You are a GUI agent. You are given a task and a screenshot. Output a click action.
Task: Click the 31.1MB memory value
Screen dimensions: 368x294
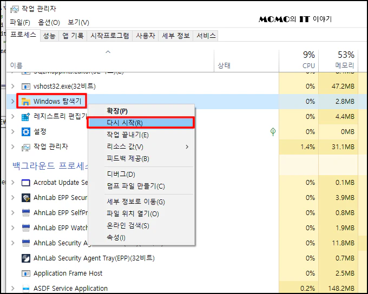click(x=343, y=147)
